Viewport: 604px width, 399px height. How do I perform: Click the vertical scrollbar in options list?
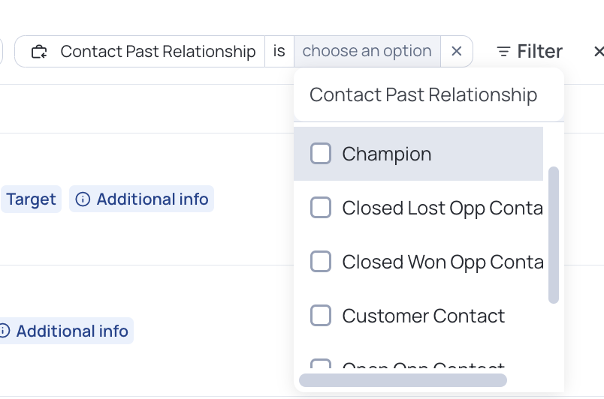[x=554, y=235]
